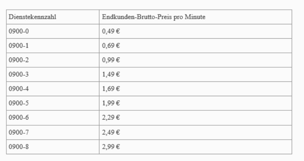The height and width of the screenshot is (161, 304).
Task: Select the 0900-7 cell
Action: tap(53, 132)
